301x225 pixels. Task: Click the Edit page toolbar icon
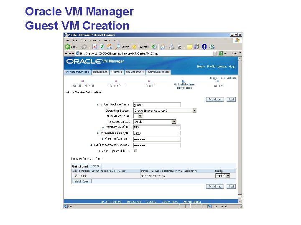click(179, 47)
